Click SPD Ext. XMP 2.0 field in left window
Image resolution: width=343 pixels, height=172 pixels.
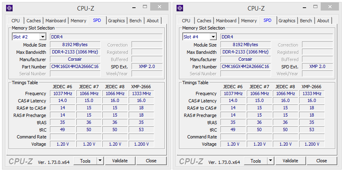click(147, 66)
